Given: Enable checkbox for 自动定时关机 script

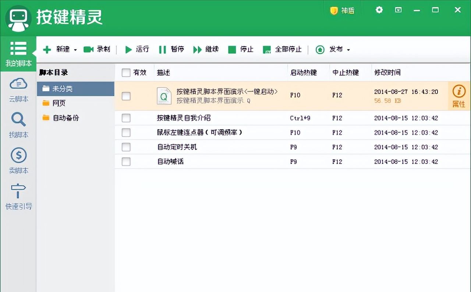Looking at the screenshot, I should pos(126,147).
